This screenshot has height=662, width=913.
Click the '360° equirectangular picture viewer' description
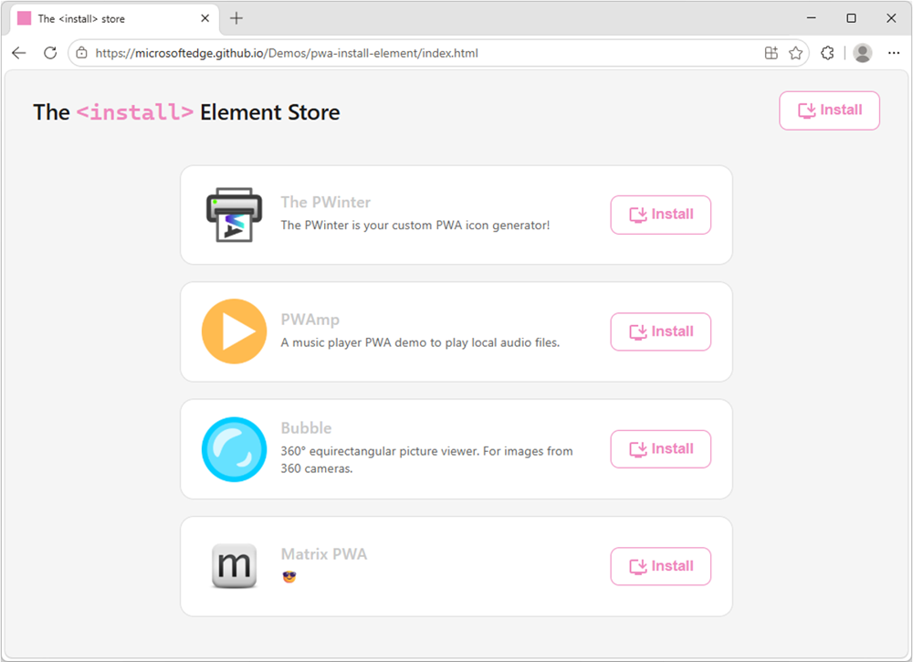pyautogui.click(x=426, y=459)
